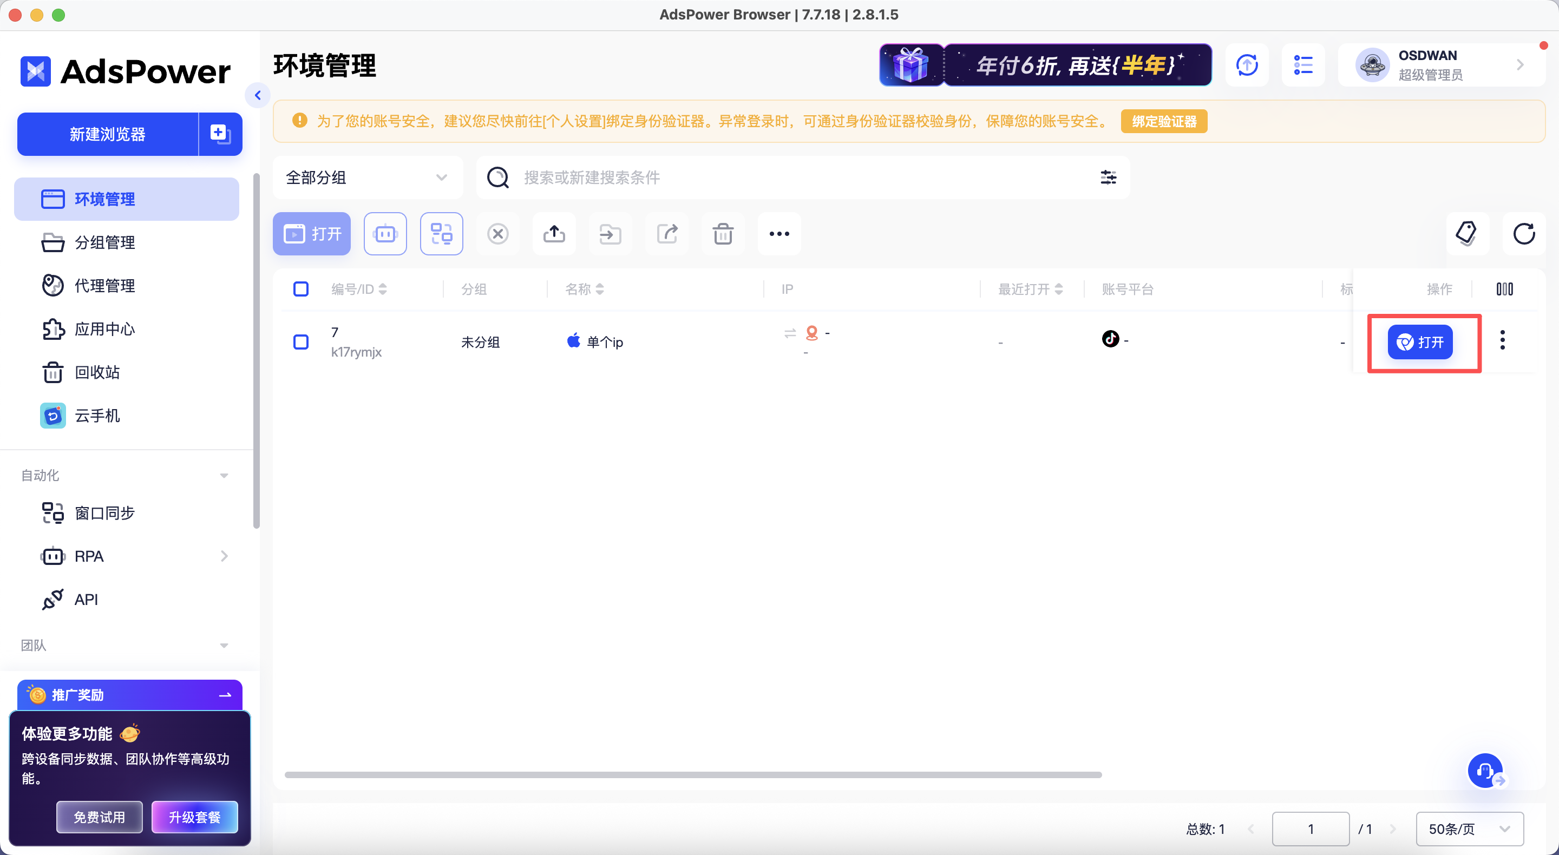
Task: Go to 回收站 in sidebar
Action: [97, 372]
